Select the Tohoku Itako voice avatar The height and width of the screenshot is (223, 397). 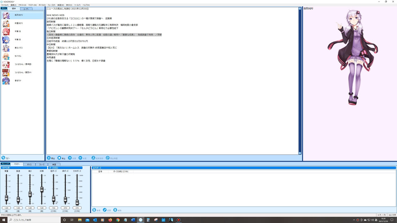pos(6,48)
